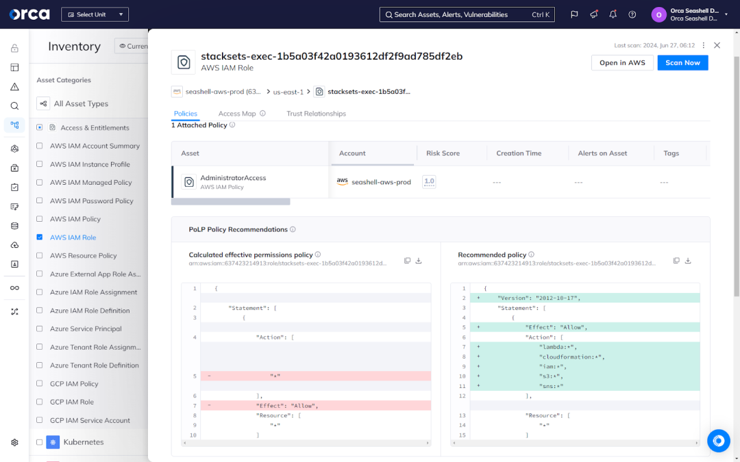Viewport: 740px width, 462px height.
Task: Open the notifications bell
Action: point(613,14)
